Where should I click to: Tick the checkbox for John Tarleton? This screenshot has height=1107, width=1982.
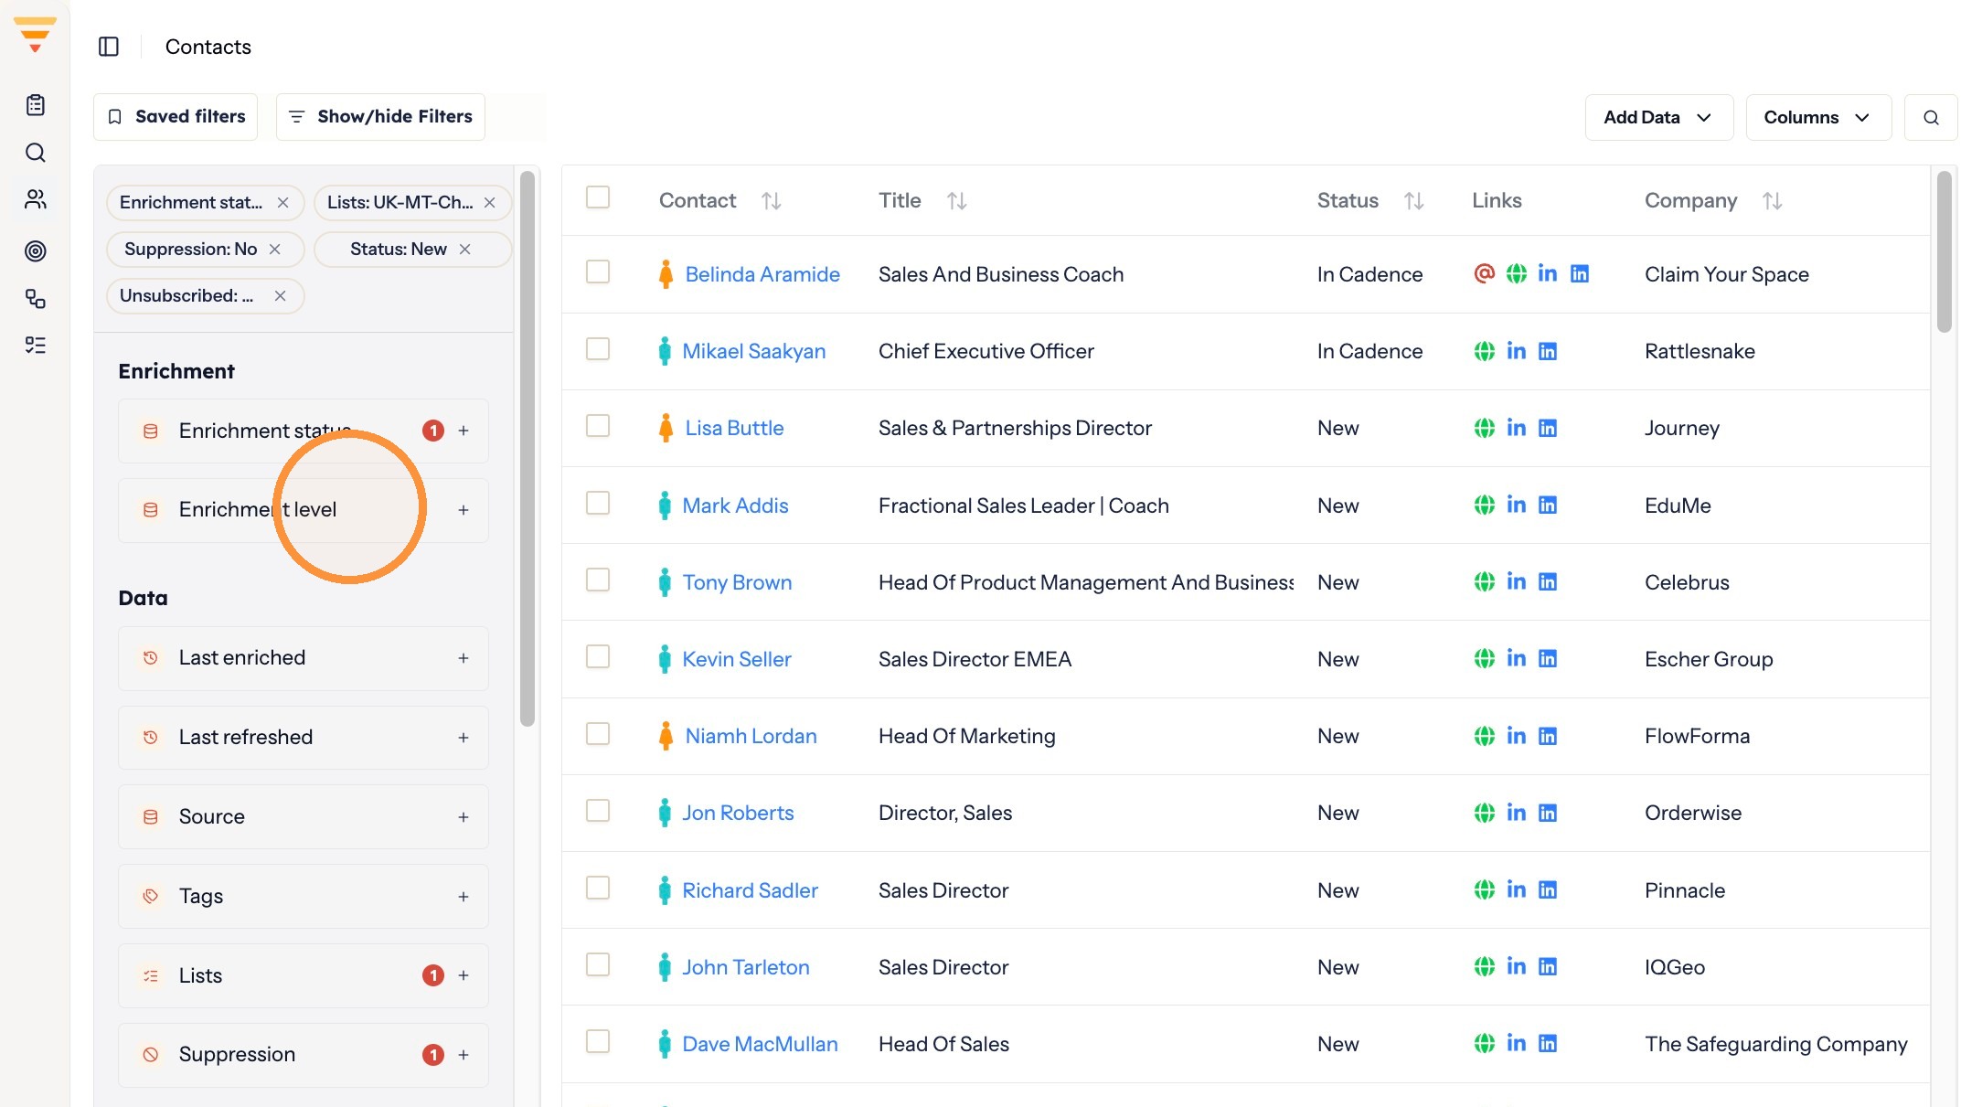coord(598,964)
